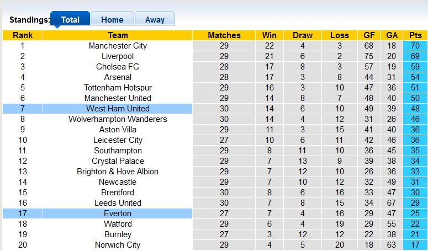Screen dimensions: 428x251
Task: Open Liverpool team page
Action: [118, 56]
